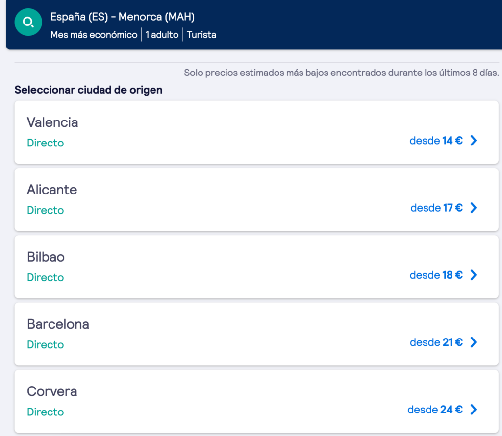Expand Corvera flights with the chevron
Viewport: 502px width, 436px height.
(x=473, y=410)
